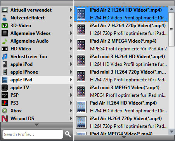Click thumbnail of iPad Air 2 MPEG4 Video

tap(81, 45)
